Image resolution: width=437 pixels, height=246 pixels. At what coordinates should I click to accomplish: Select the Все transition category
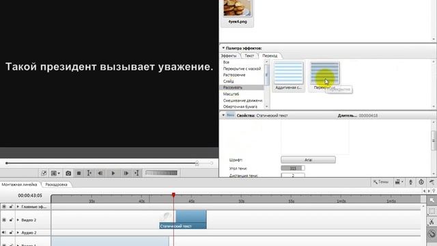point(226,62)
